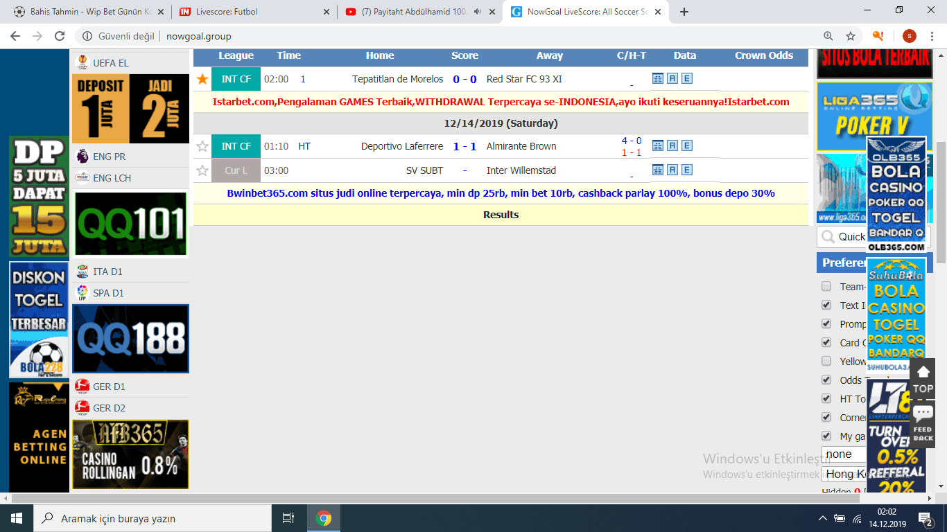Uncheck the Text I preference checkbox
947x532 pixels.
826,305
